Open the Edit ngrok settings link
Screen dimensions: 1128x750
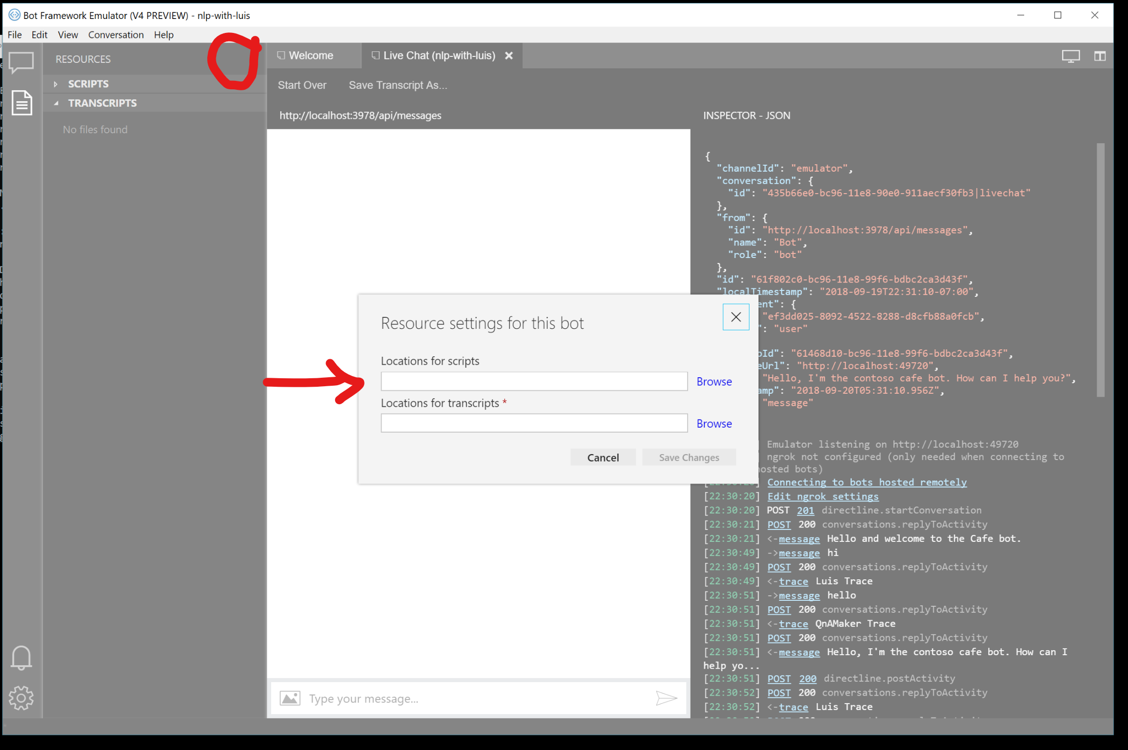(x=822, y=496)
